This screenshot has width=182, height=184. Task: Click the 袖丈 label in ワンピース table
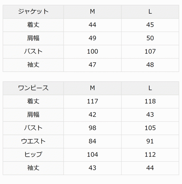(33, 168)
